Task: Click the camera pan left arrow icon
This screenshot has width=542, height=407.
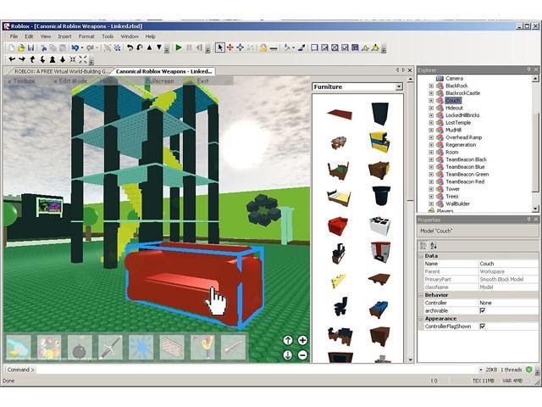Action: [12, 59]
